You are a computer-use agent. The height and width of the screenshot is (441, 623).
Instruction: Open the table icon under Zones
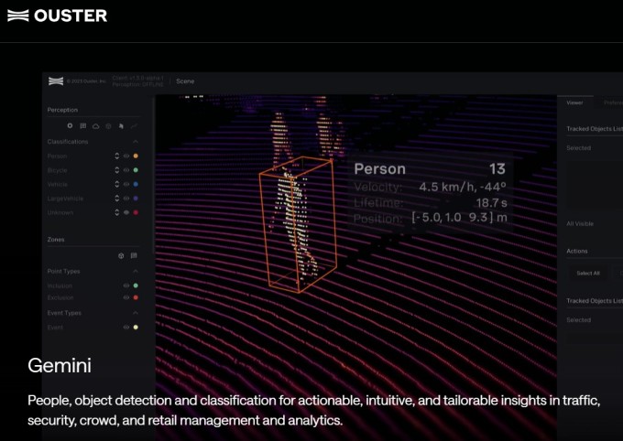pyautogui.click(x=134, y=255)
